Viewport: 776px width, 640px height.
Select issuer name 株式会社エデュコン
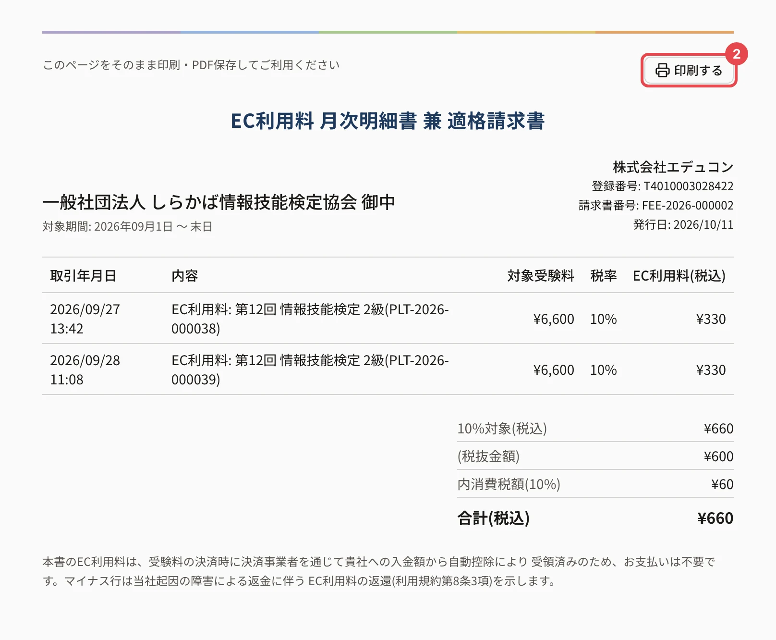[x=673, y=167]
